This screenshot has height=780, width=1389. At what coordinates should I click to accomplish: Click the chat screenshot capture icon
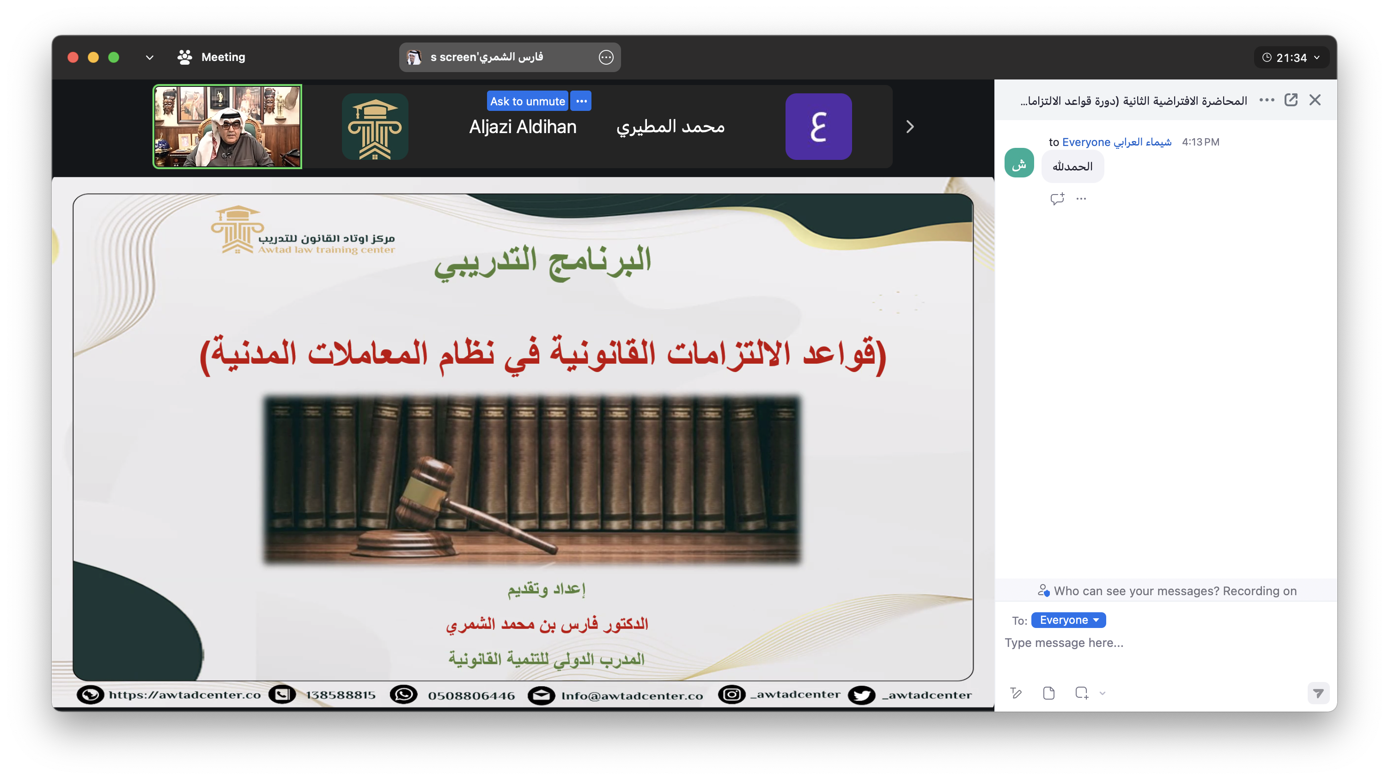pyautogui.click(x=1081, y=693)
